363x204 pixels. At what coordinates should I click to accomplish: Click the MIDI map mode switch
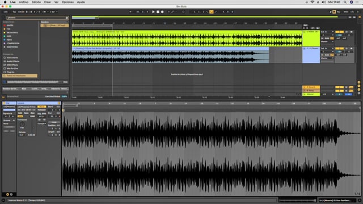click(346, 12)
